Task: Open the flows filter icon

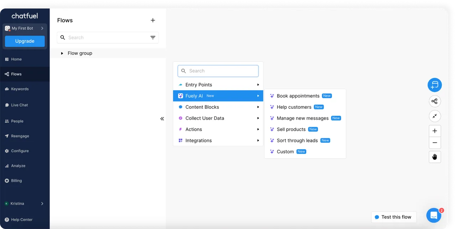Action: (153, 38)
